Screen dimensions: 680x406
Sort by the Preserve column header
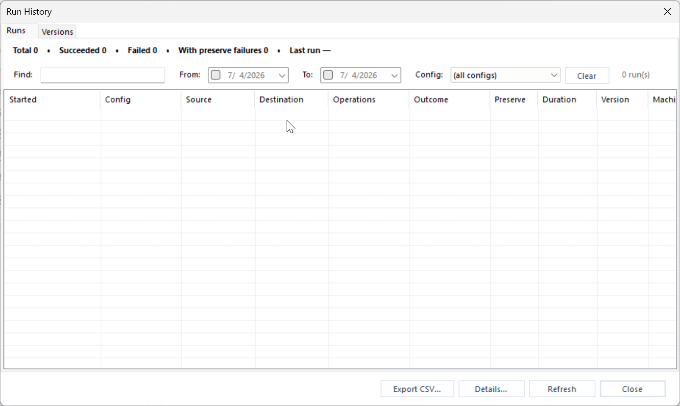click(514, 99)
